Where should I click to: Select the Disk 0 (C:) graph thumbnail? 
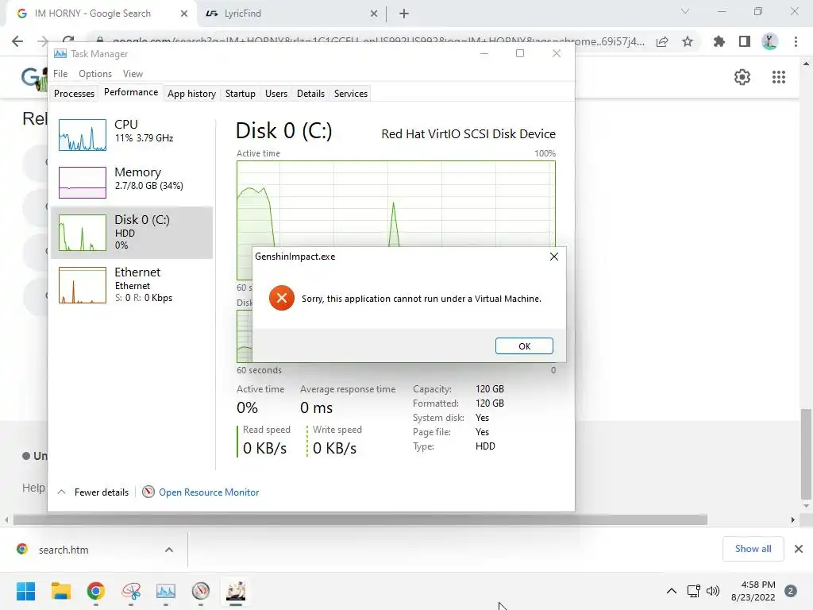click(x=83, y=233)
